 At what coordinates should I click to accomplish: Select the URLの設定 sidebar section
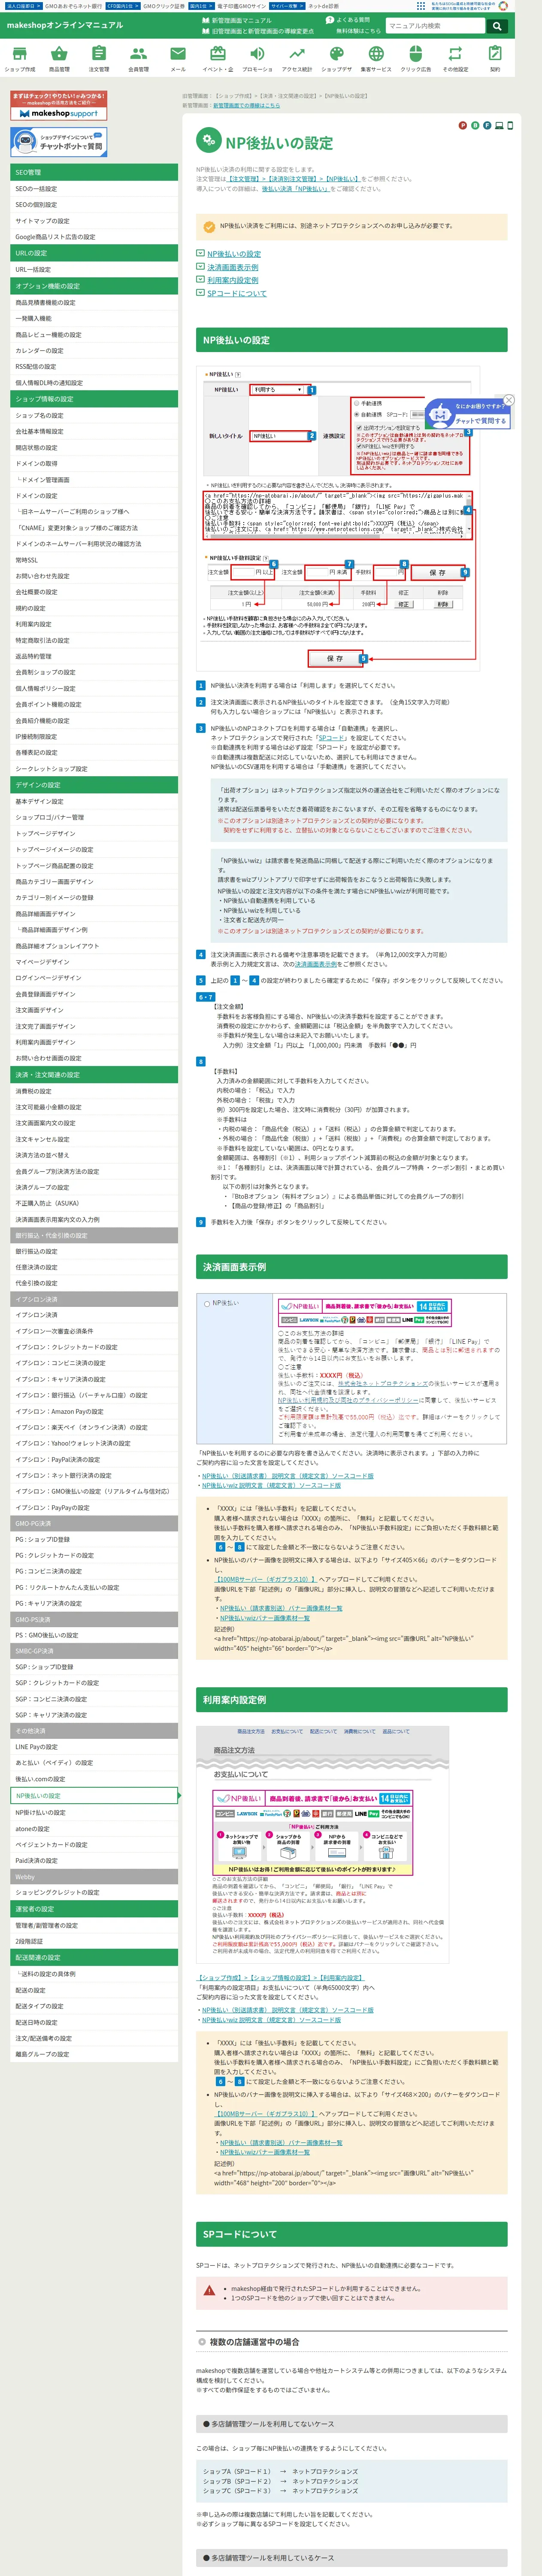coord(94,253)
